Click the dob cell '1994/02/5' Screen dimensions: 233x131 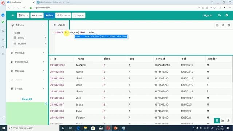click(186, 104)
